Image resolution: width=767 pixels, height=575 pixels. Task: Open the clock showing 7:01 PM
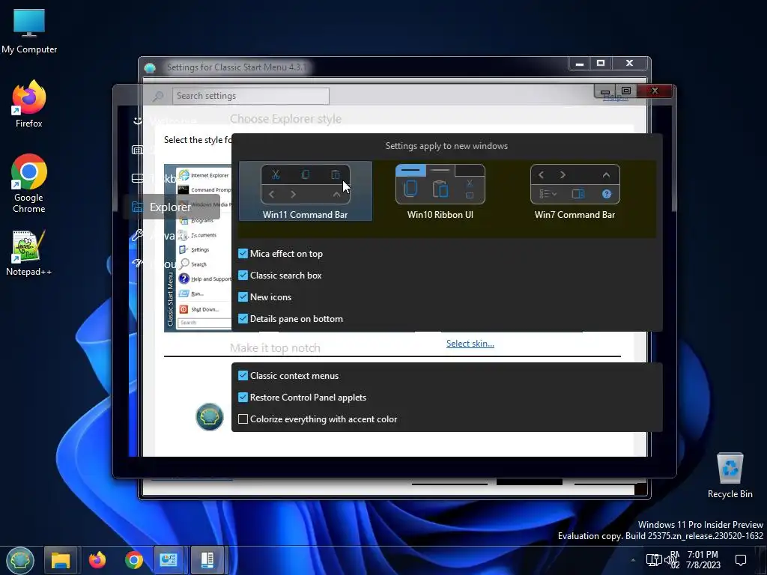click(x=703, y=560)
